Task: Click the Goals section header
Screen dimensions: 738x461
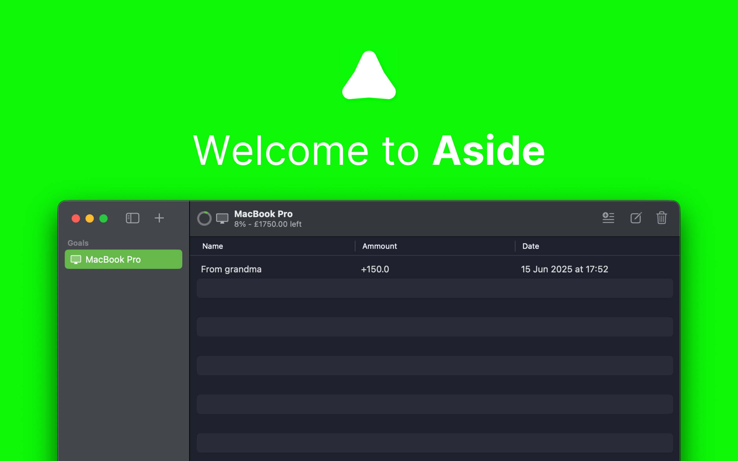Action: 78,243
